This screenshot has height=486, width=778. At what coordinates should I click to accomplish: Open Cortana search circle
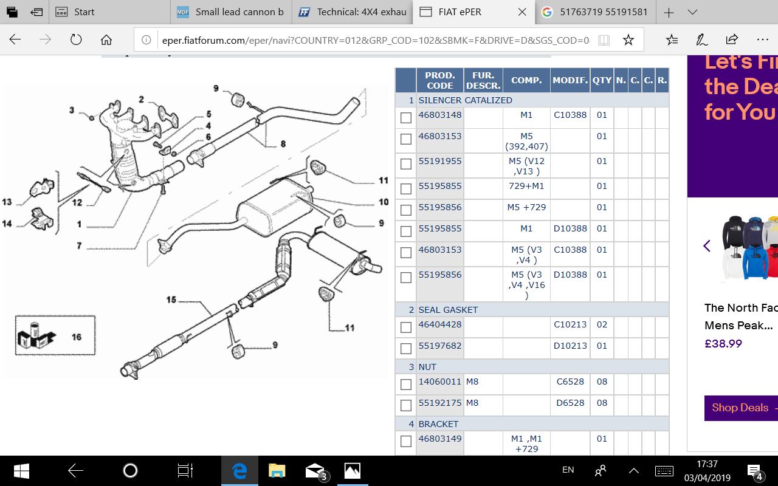(130, 471)
